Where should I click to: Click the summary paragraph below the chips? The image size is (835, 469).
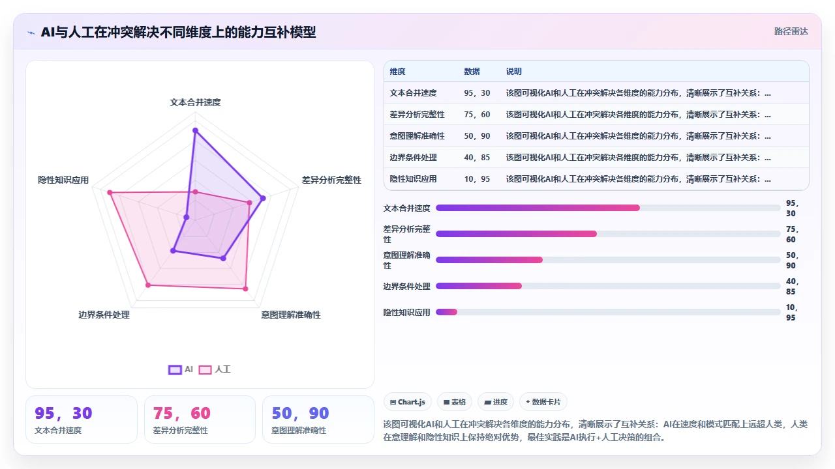[596, 431]
